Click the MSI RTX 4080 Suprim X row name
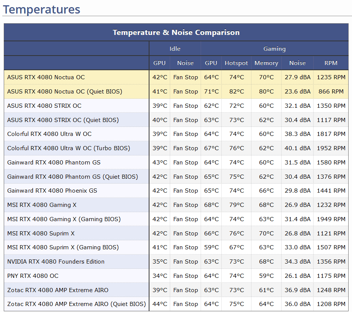 41,234
